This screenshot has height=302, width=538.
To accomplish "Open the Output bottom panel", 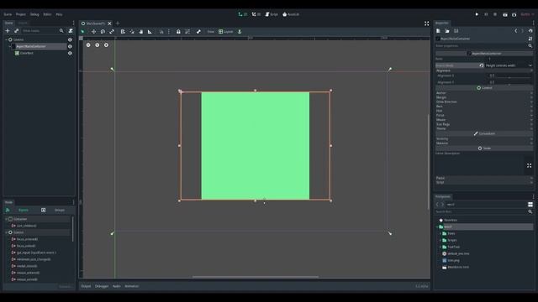I will tap(86, 286).
